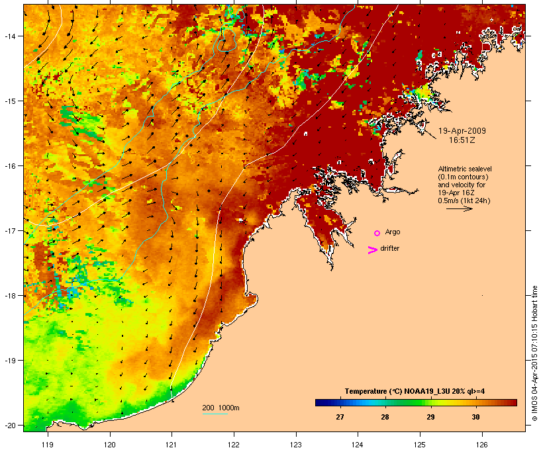Click the '0.5m/s (1kt 24h)' text

point(464,201)
